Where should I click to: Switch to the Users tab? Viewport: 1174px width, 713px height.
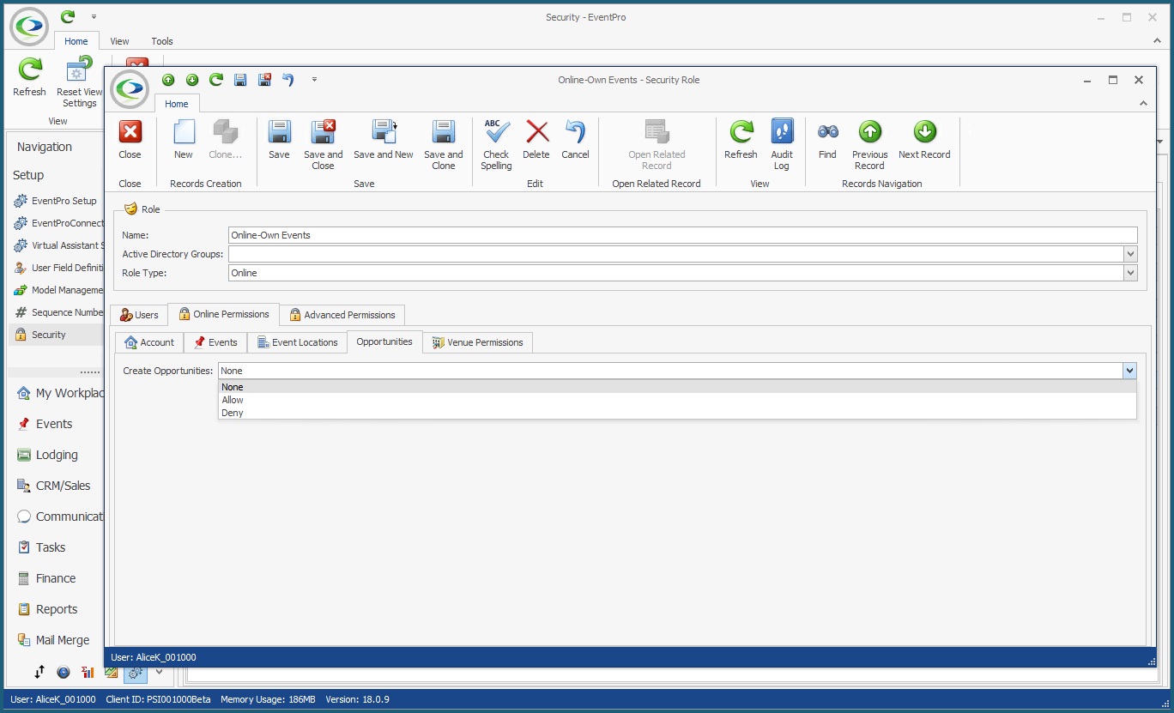click(x=138, y=315)
